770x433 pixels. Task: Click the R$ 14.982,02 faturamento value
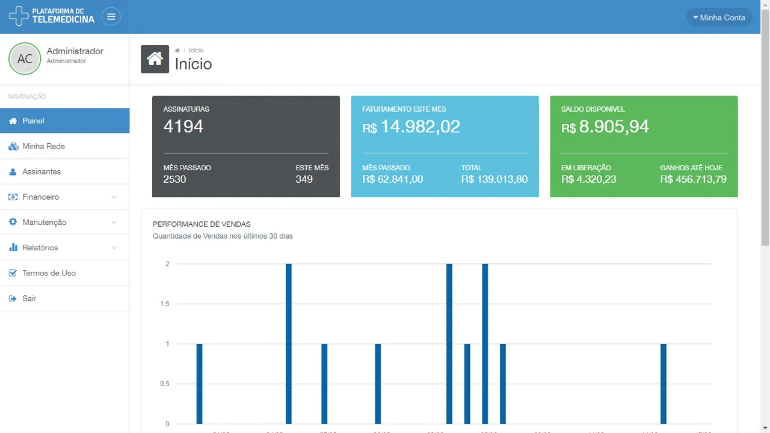coord(411,126)
